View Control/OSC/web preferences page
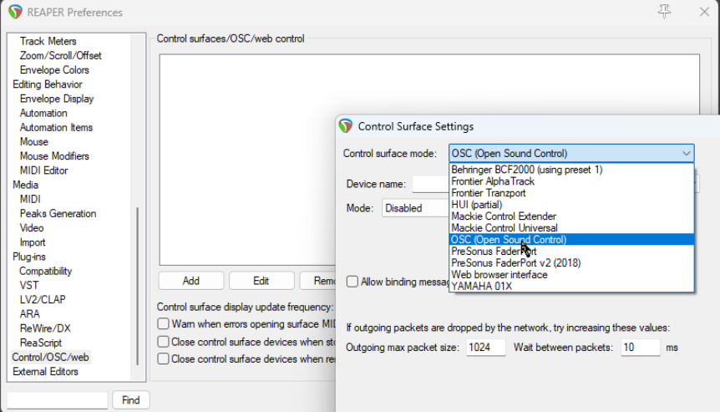Image resolution: width=720 pixels, height=412 pixels. [50, 358]
